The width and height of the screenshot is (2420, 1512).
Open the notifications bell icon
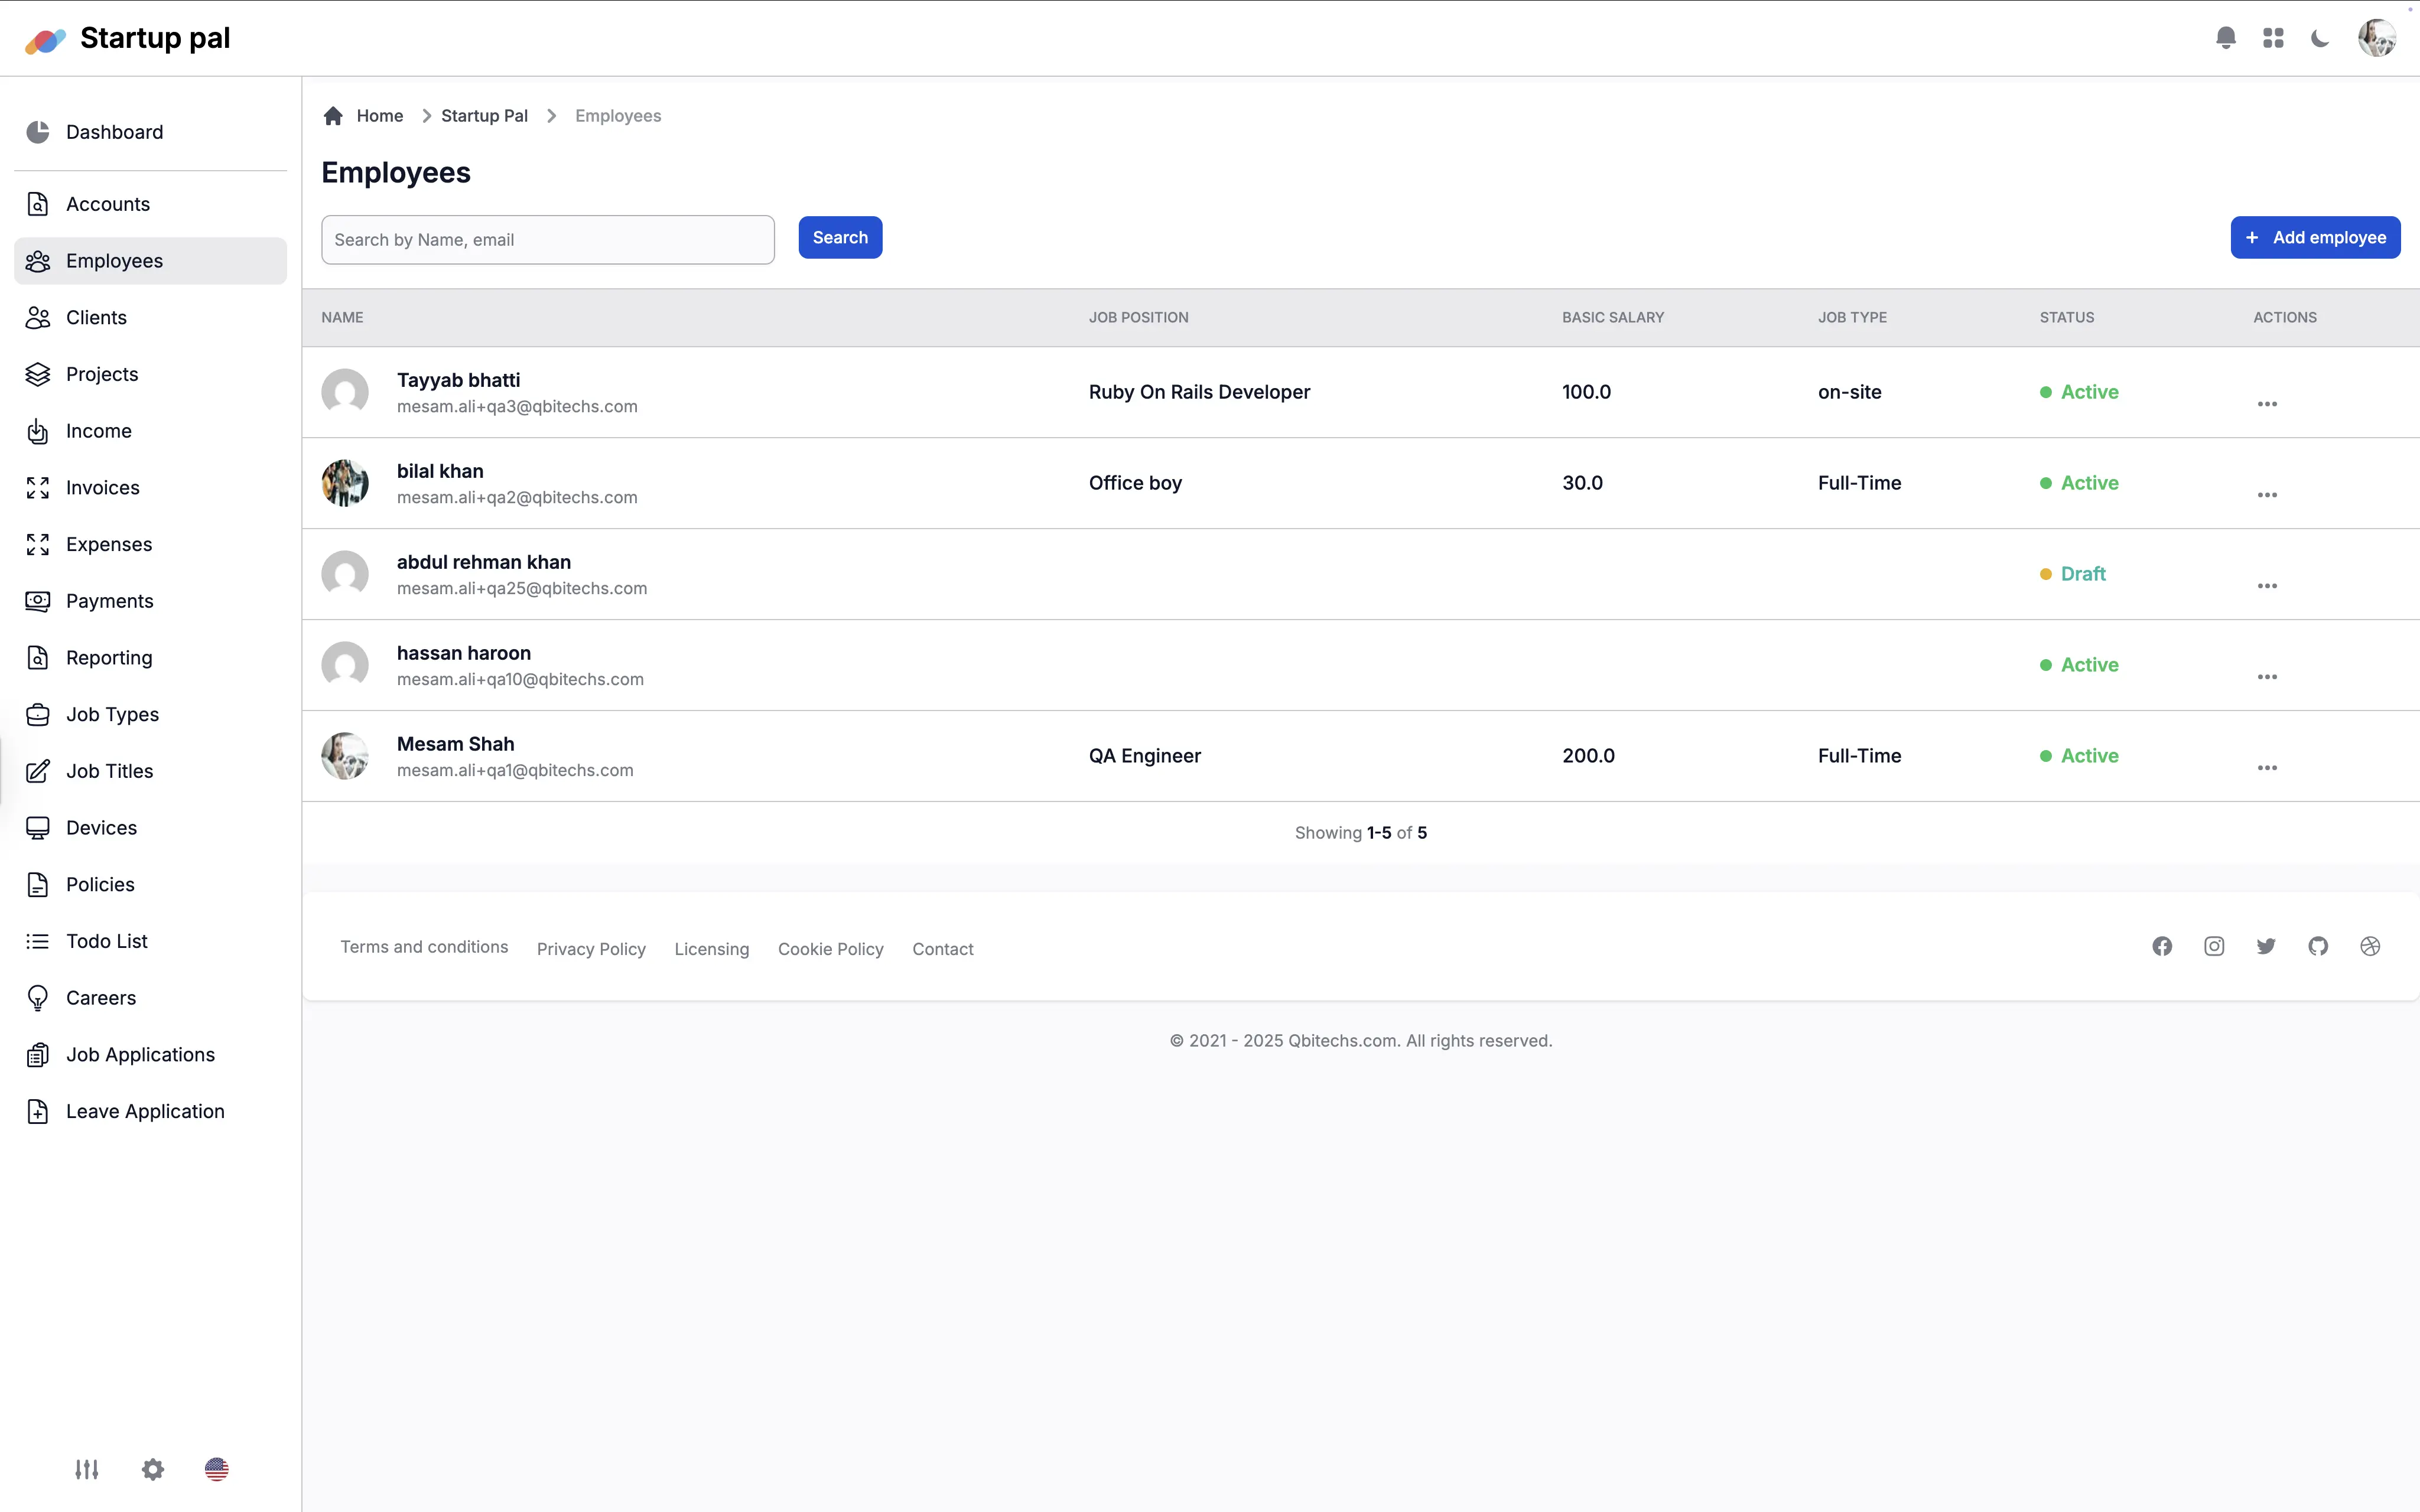coord(2226,38)
